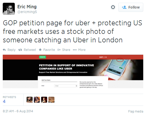Image resolution: width=149 pixels, height=116 pixels.
Task: Expand the More options ellipsis
Action: 75,50
